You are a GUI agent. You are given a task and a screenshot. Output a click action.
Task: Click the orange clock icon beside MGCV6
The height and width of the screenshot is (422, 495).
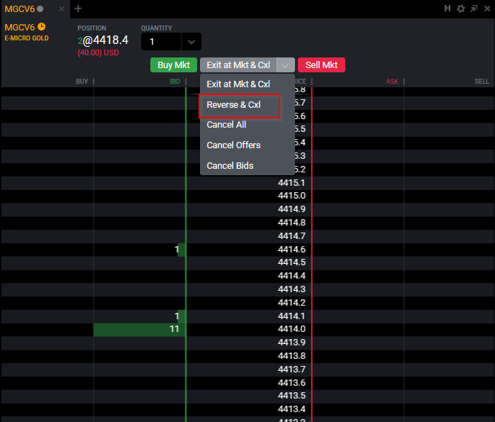[x=41, y=27]
